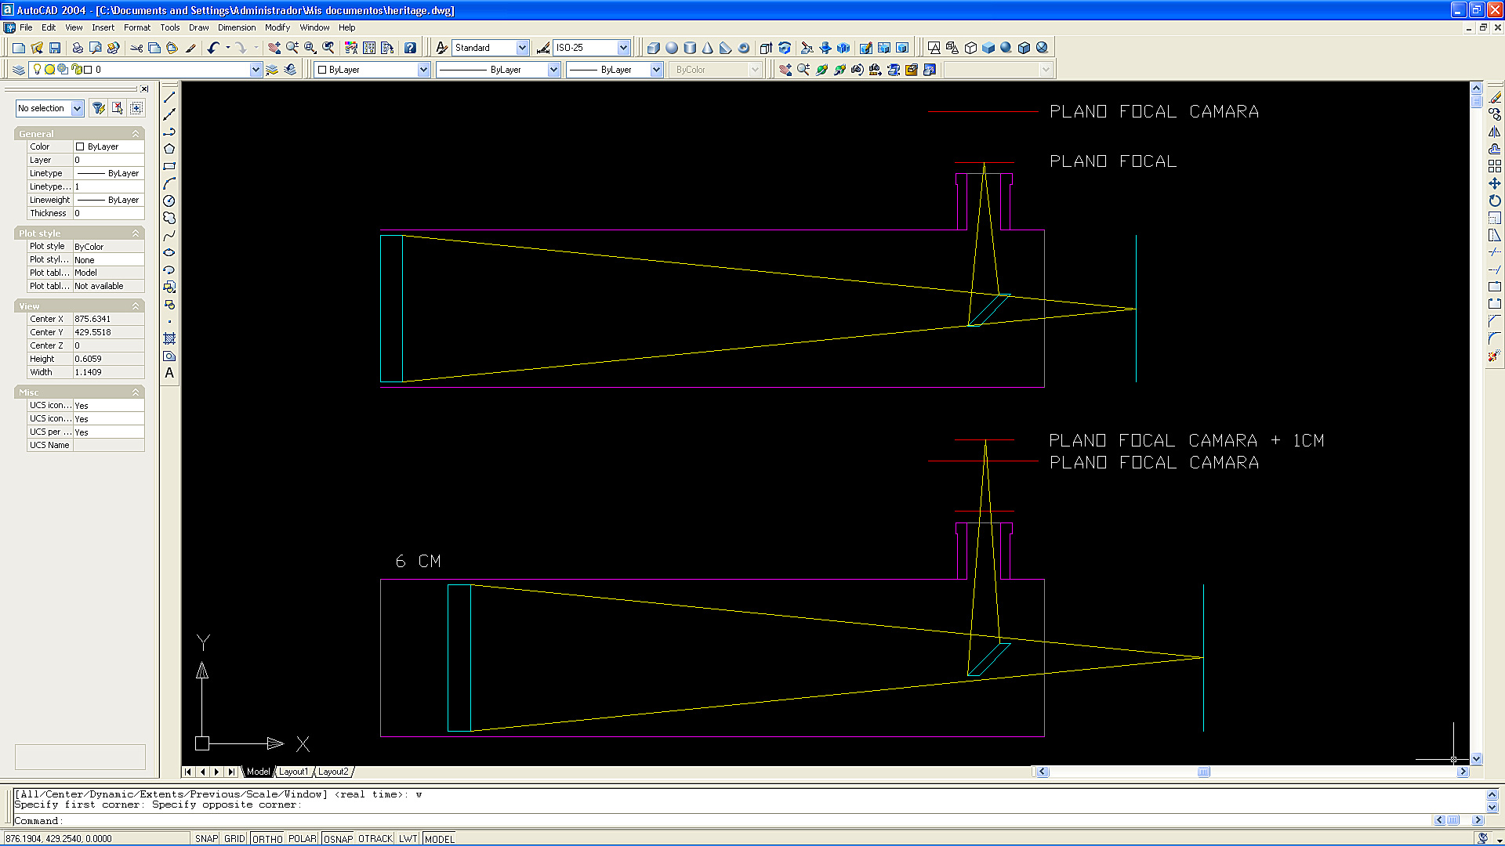
Task: Open the ISO-25 dimension style dropdown
Action: pos(623,48)
